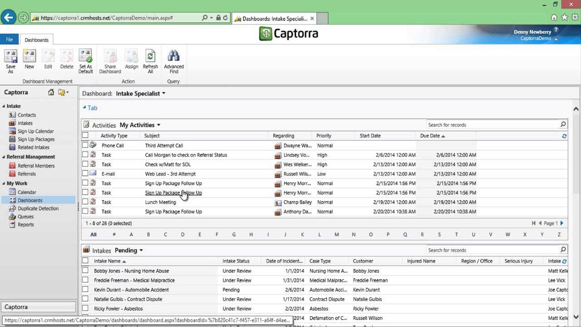Open the sidebar favorites star dropdown
The width and height of the screenshot is (581, 327).
(63, 92)
